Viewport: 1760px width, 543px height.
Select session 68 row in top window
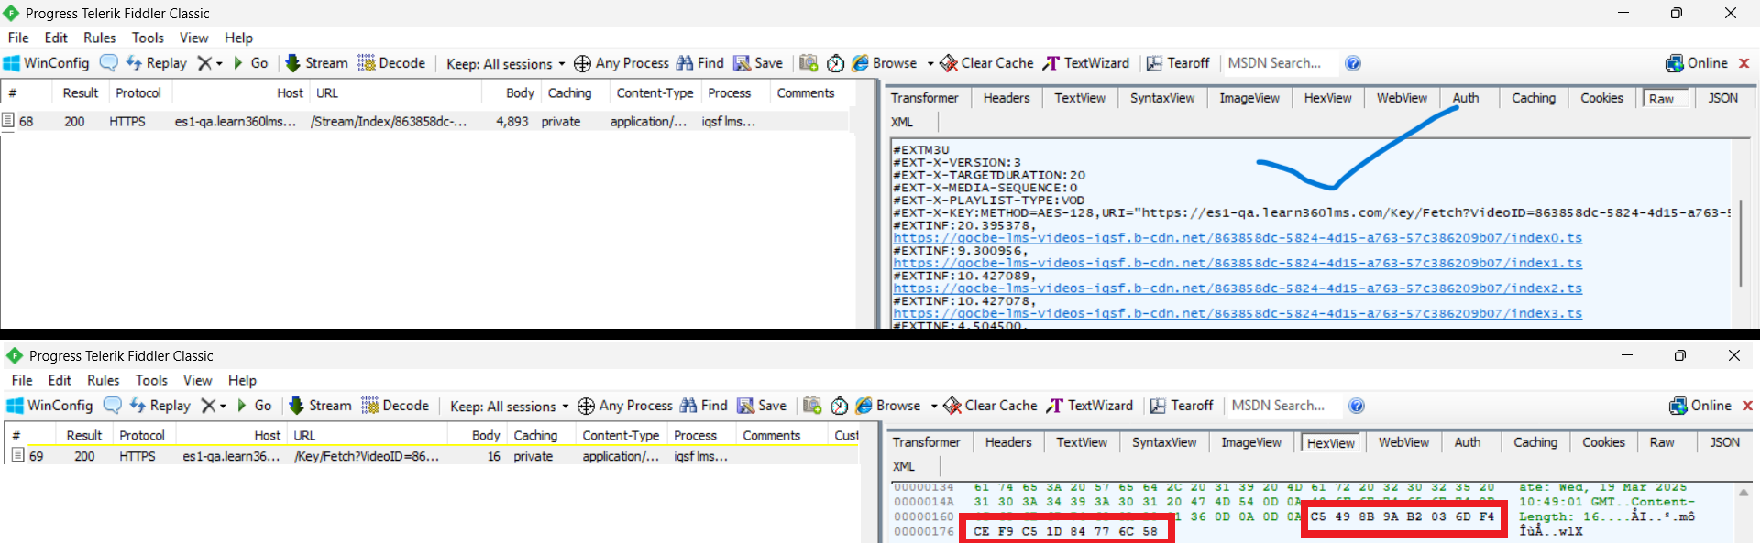426,121
